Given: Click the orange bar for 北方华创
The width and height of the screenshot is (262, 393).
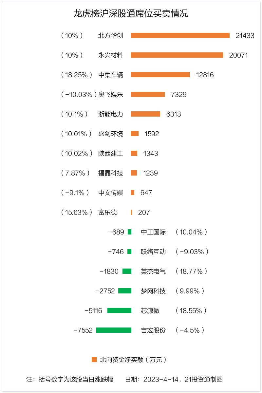Looking at the screenshot, I should 180,35.
